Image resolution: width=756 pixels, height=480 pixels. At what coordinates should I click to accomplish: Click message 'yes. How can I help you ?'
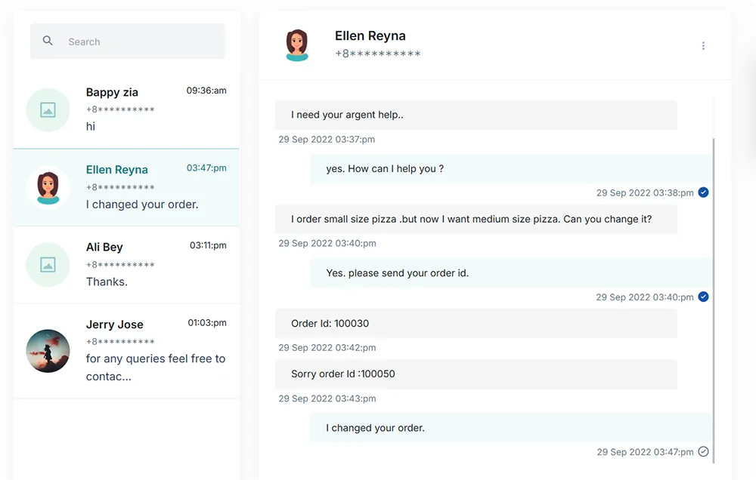click(510, 169)
